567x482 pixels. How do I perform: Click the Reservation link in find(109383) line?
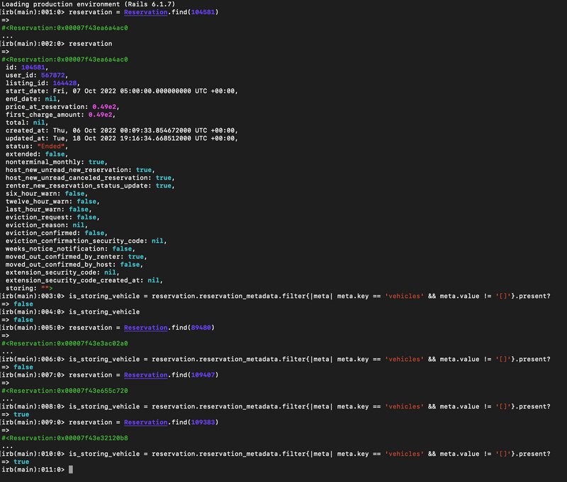coord(146,422)
